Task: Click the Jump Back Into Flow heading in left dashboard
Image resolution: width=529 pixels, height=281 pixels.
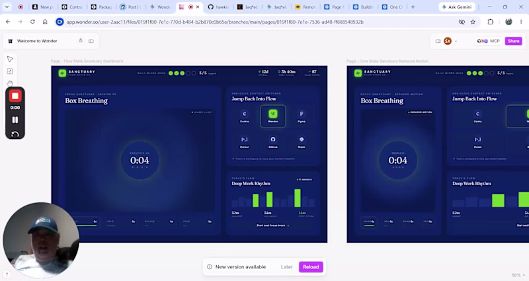Action: pyautogui.click(x=254, y=99)
